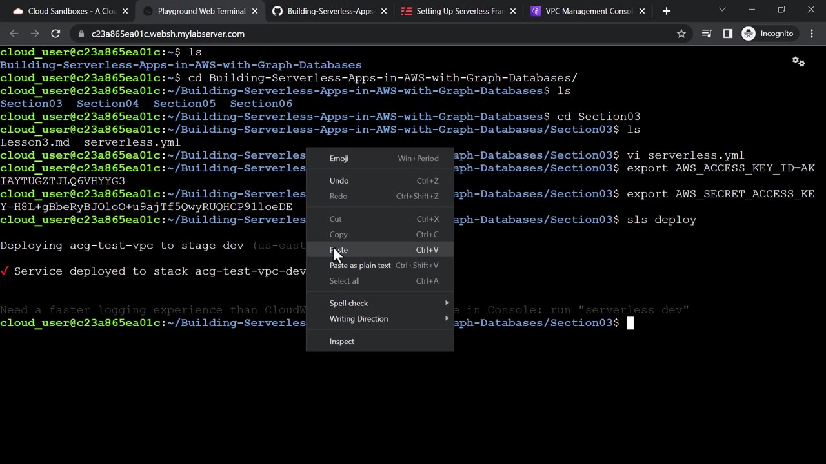Close the VPC Management Console tab

(x=641, y=11)
